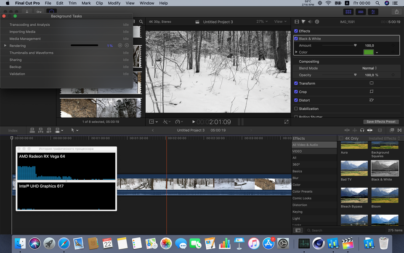
Task: Select the Distortion effects category
Action: click(x=300, y=205)
